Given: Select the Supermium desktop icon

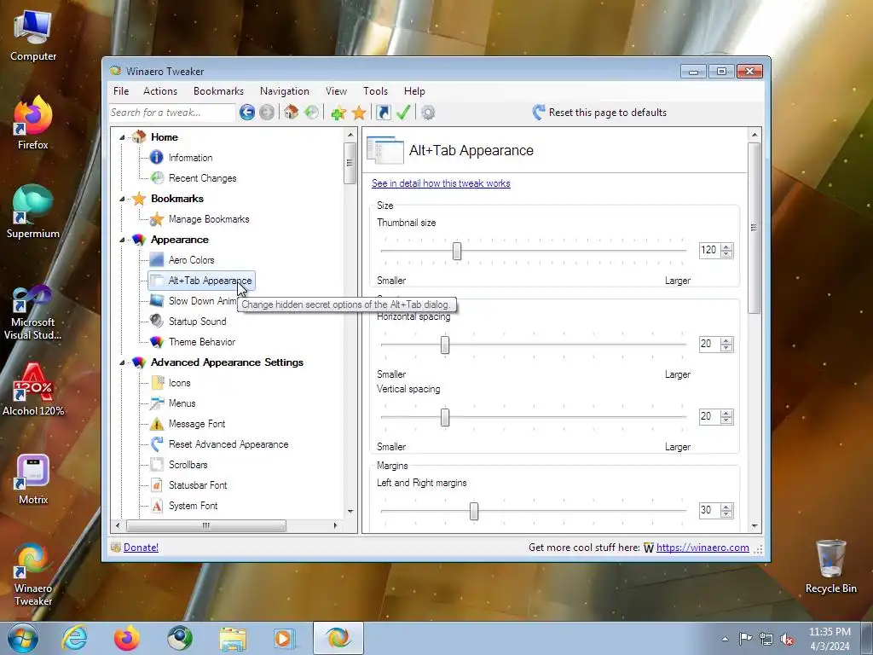Looking at the screenshot, I should tap(33, 212).
